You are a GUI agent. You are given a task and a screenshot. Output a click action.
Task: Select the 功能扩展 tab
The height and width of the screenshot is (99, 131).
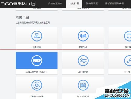74,4
